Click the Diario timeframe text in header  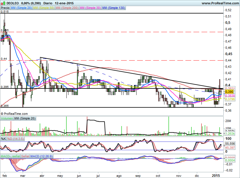coord(48,3)
